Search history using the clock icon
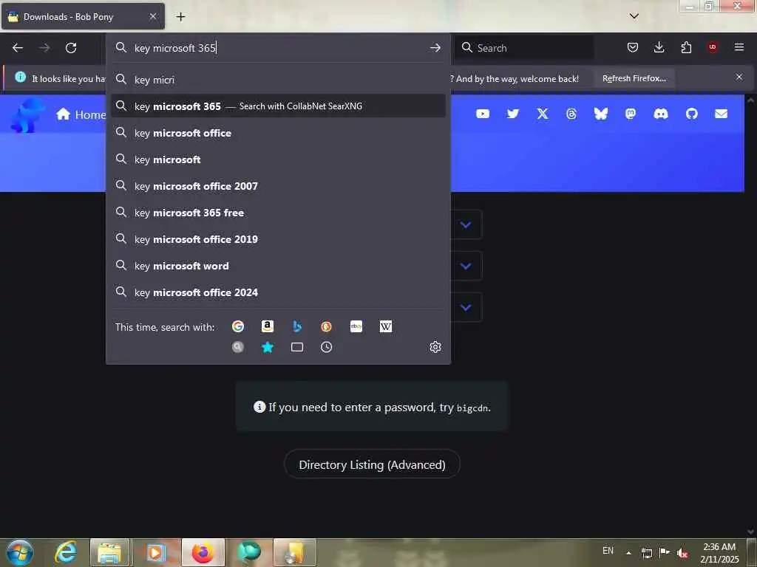The image size is (757, 567). coord(326,347)
